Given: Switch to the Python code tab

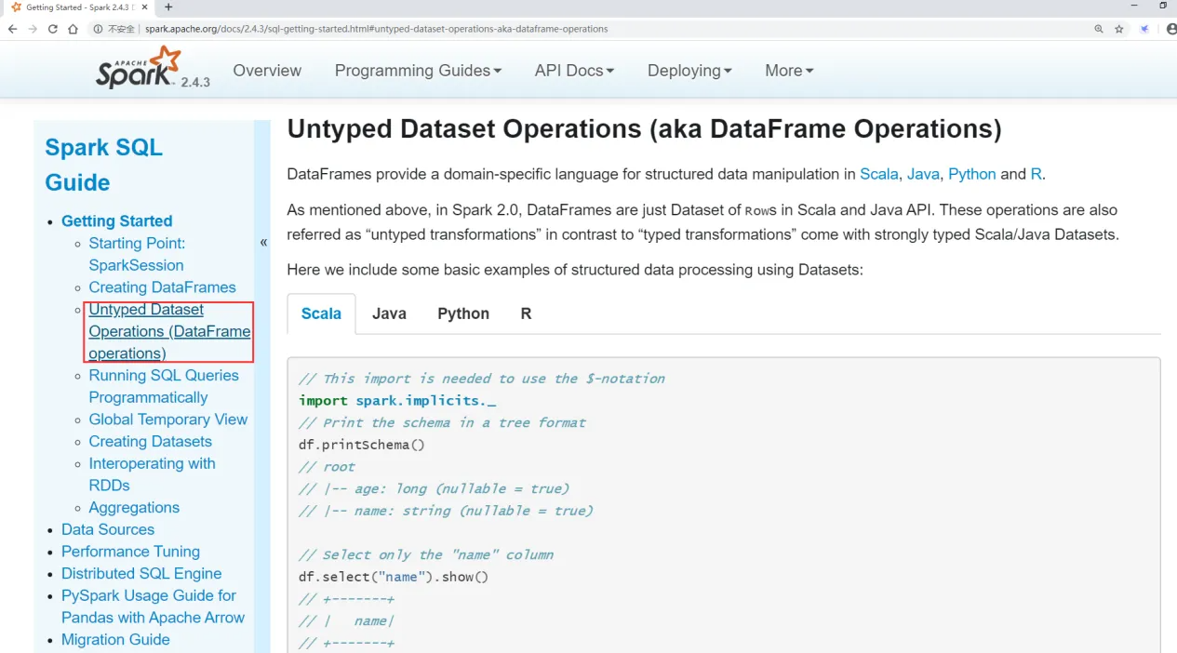Looking at the screenshot, I should click(463, 313).
